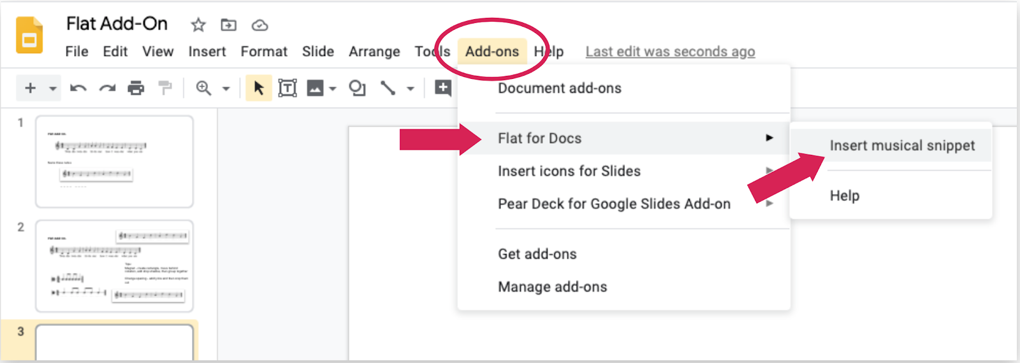1020x363 pixels.
Task: Insert an image
Action: (315, 88)
